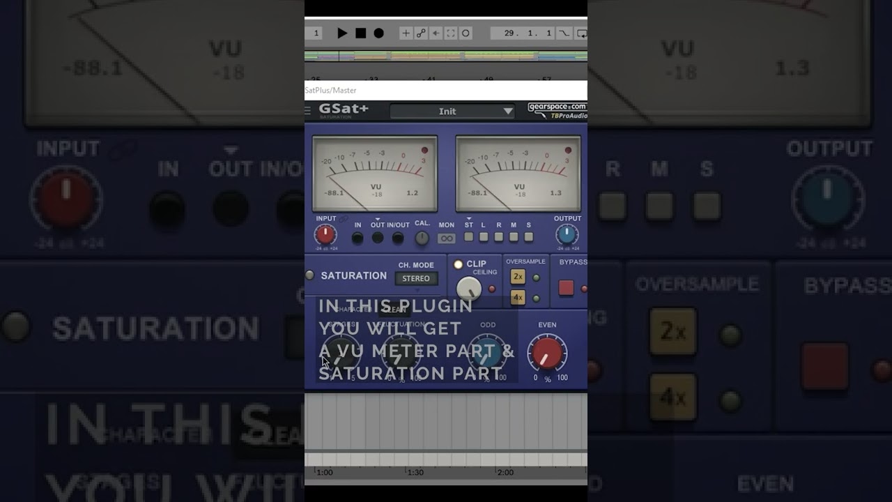Select the IN/OUT meter source button
The width and height of the screenshot is (892, 502).
(x=398, y=238)
